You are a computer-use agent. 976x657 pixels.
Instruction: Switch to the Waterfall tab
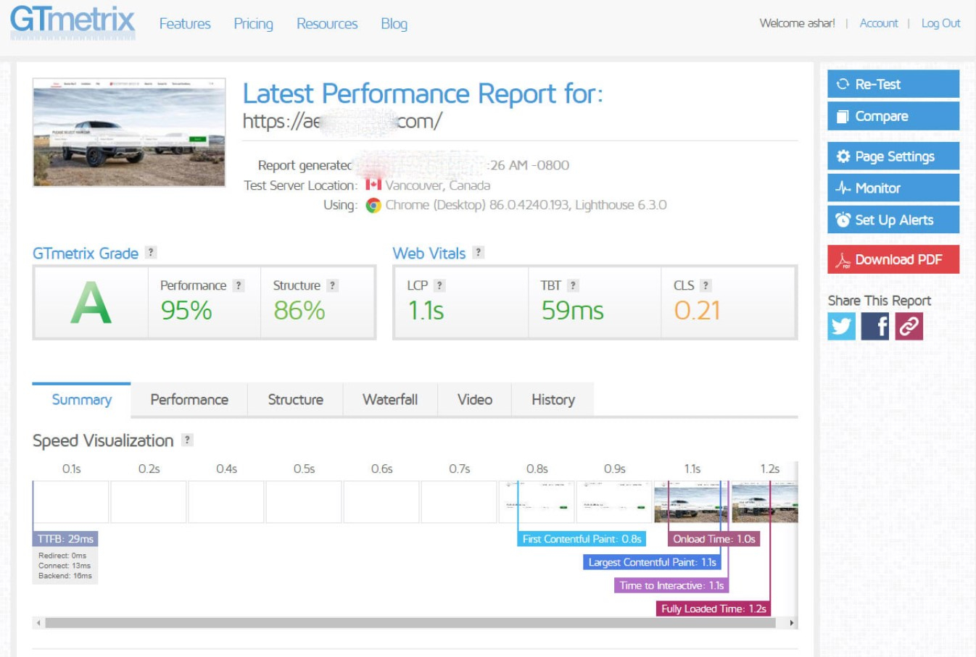[x=390, y=400]
